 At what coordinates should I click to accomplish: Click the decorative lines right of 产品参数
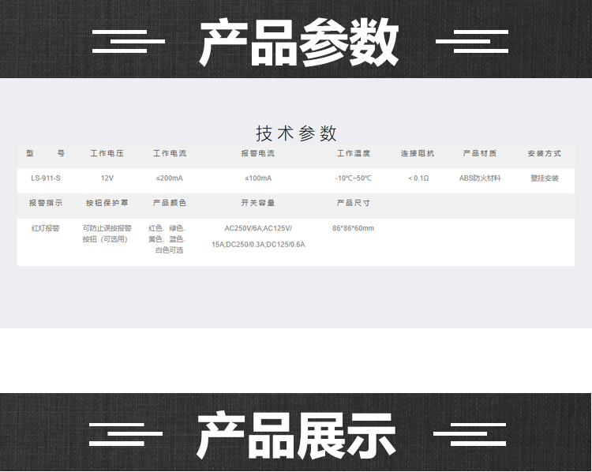472,41
